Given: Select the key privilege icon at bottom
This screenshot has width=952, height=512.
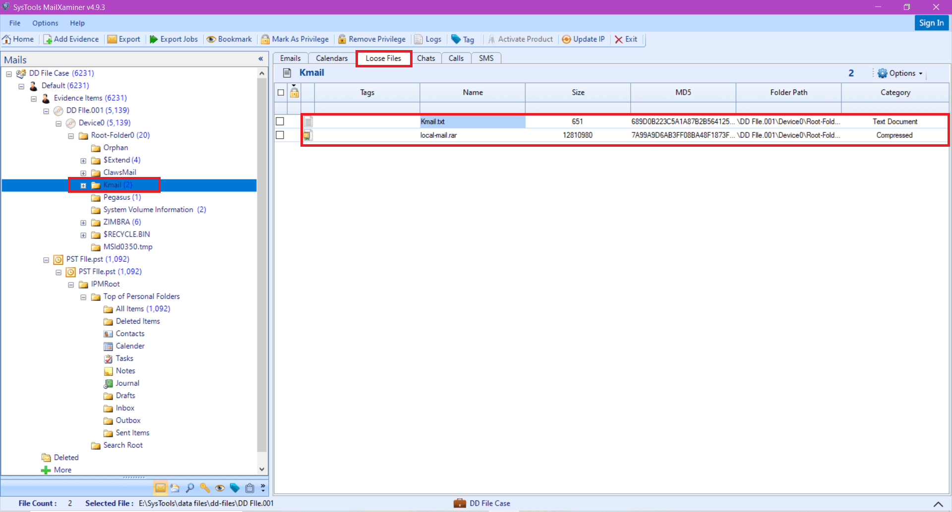Looking at the screenshot, I should [205, 488].
